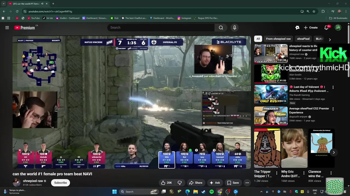Open options for the Average ohnePixel CS2 video
The width and height of the screenshot is (350, 196).
333,109
